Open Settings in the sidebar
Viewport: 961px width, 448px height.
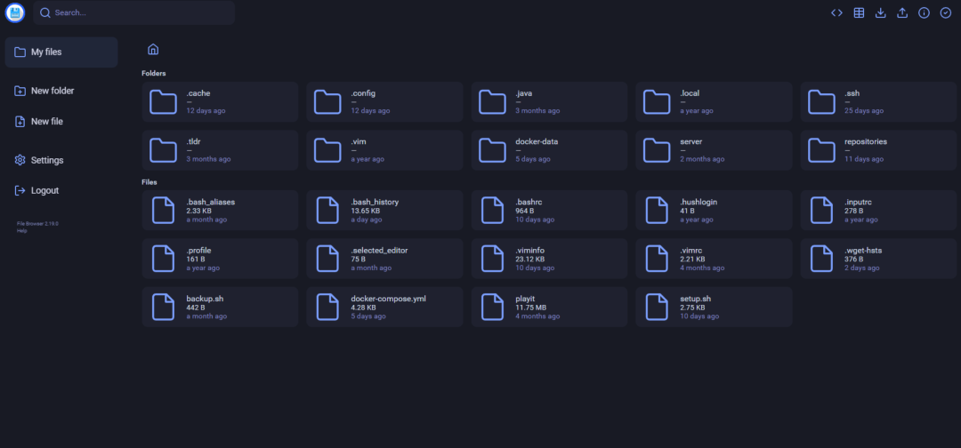pyautogui.click(x=61, y=160)
